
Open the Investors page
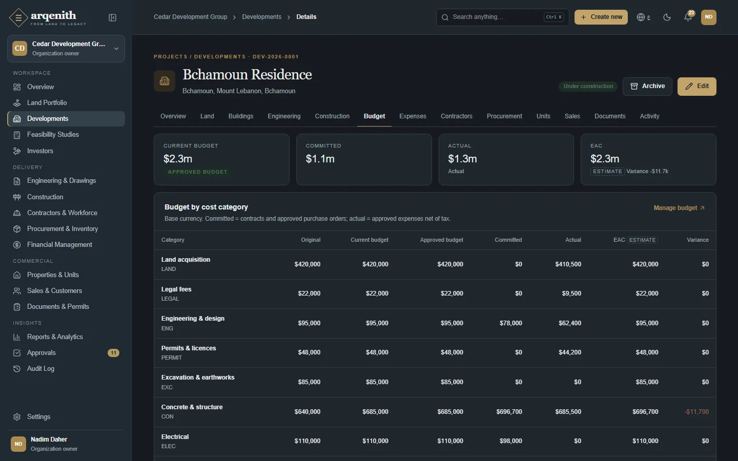point(66,151)
